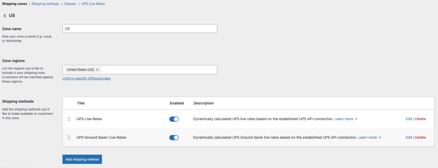The image size is (438, 168).
Task: Delete UPS Ground Saver Live Rates method
Action: click(x=420, y=137)
